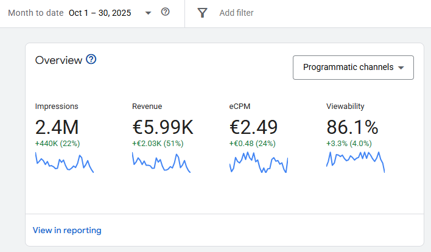Select the 86.1% Viewability value

[352, 127]
